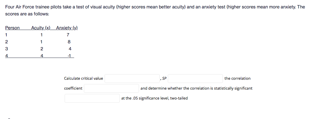
Task: Click the critical value input field
Action: (132, 79)
